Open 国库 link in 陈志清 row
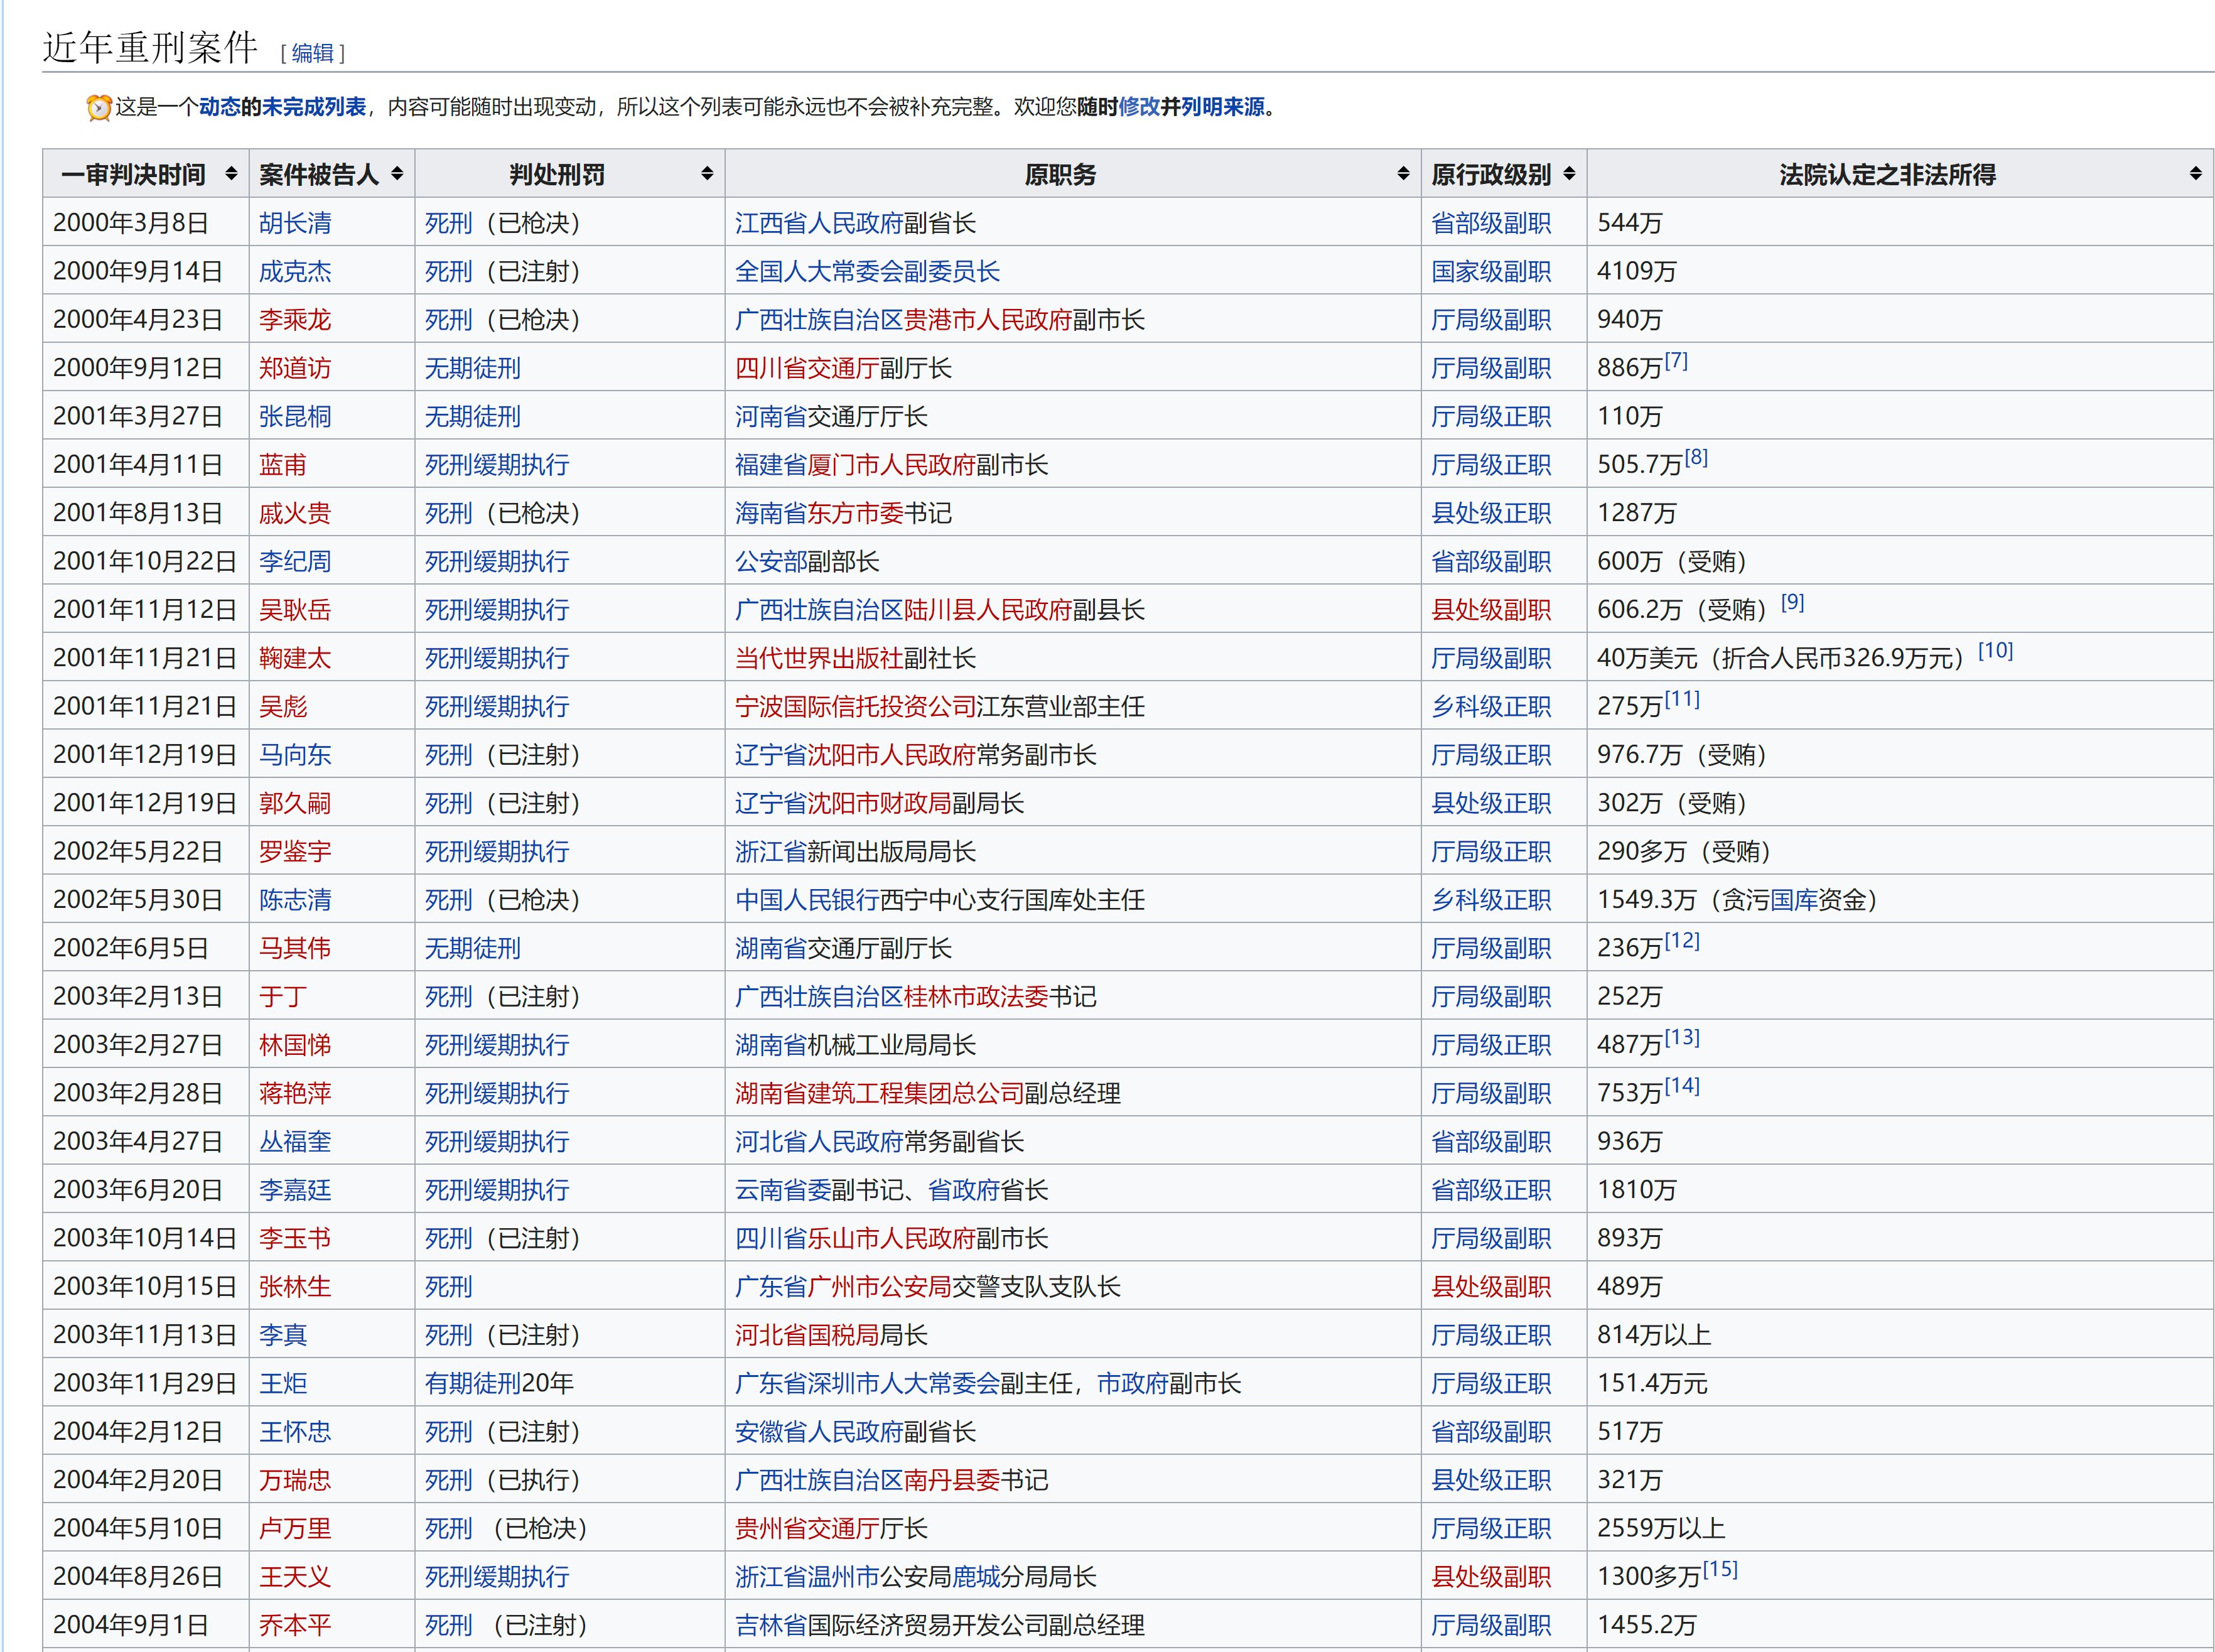 (1794, 900)
